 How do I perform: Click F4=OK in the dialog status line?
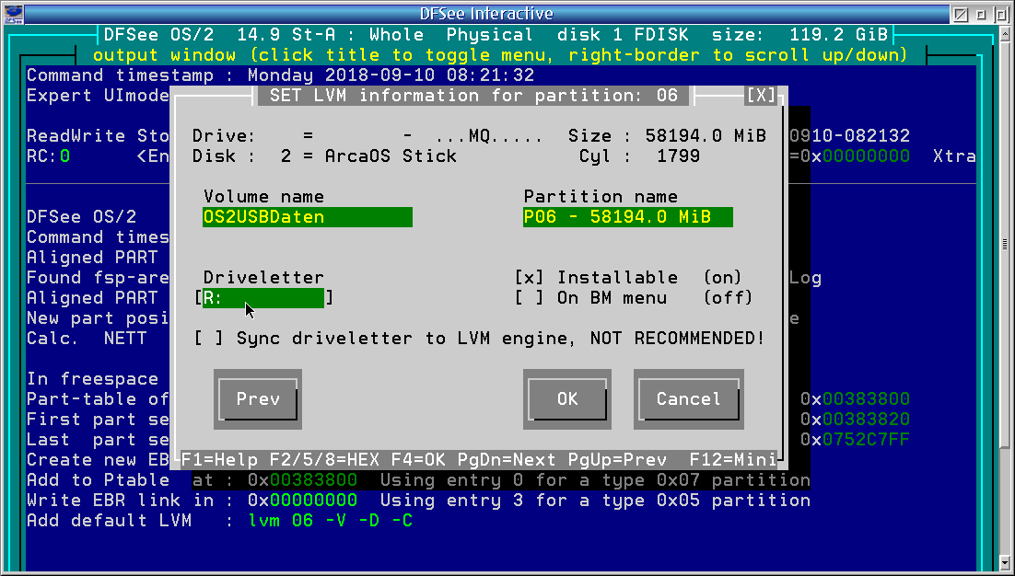pos(418,460)
